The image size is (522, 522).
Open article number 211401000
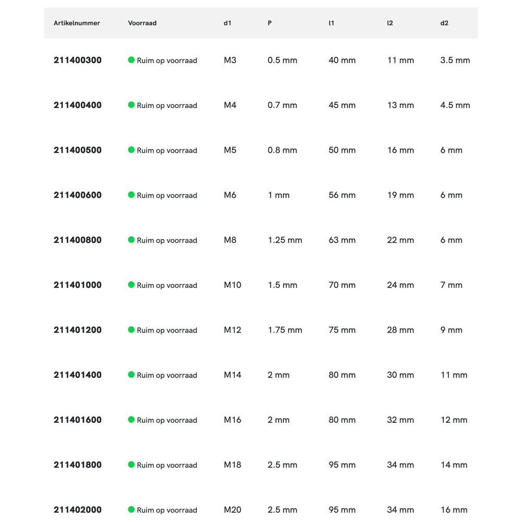coord(78,285)
